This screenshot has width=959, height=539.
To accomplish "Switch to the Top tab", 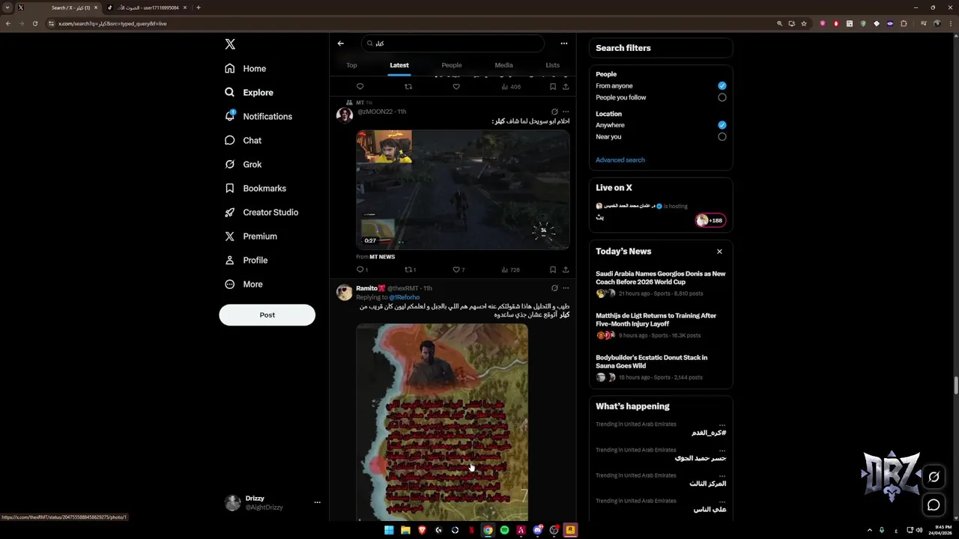I will (351, 65).
